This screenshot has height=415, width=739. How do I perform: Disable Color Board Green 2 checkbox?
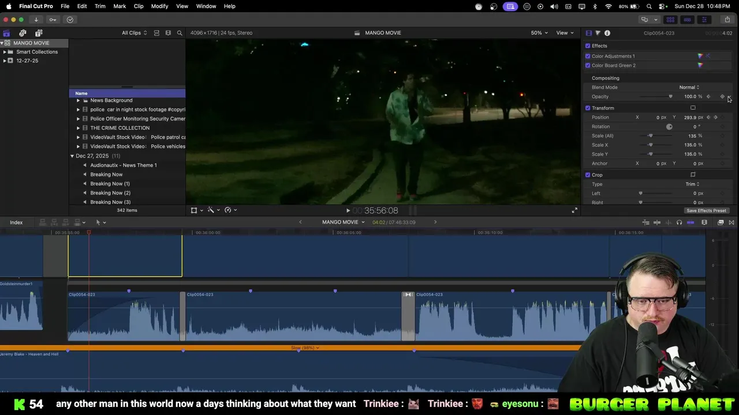(x=588, y=65)
